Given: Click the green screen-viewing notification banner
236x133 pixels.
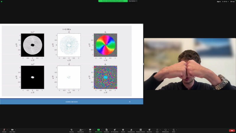Looking at the screenshot, I should coord(113,1).
